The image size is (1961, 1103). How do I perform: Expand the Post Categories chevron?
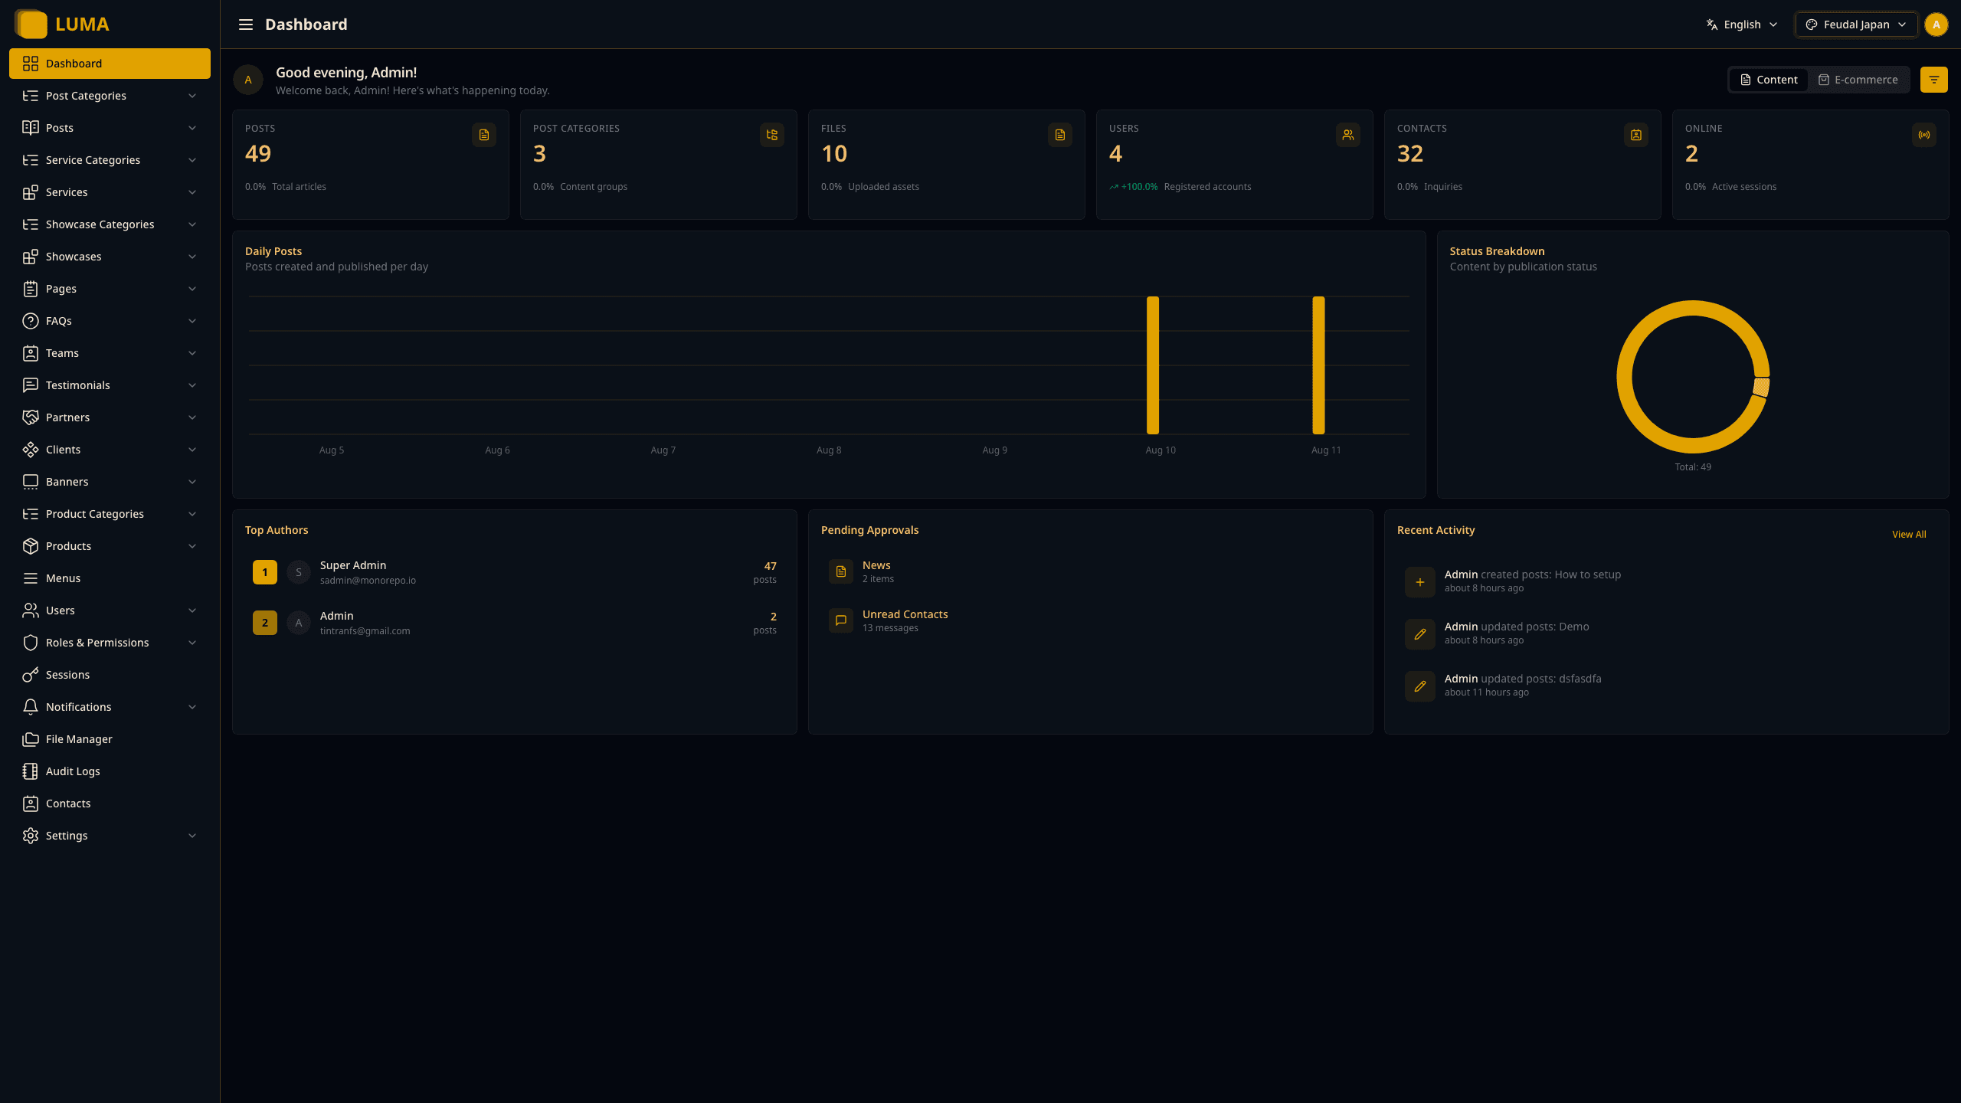(192, 96)
